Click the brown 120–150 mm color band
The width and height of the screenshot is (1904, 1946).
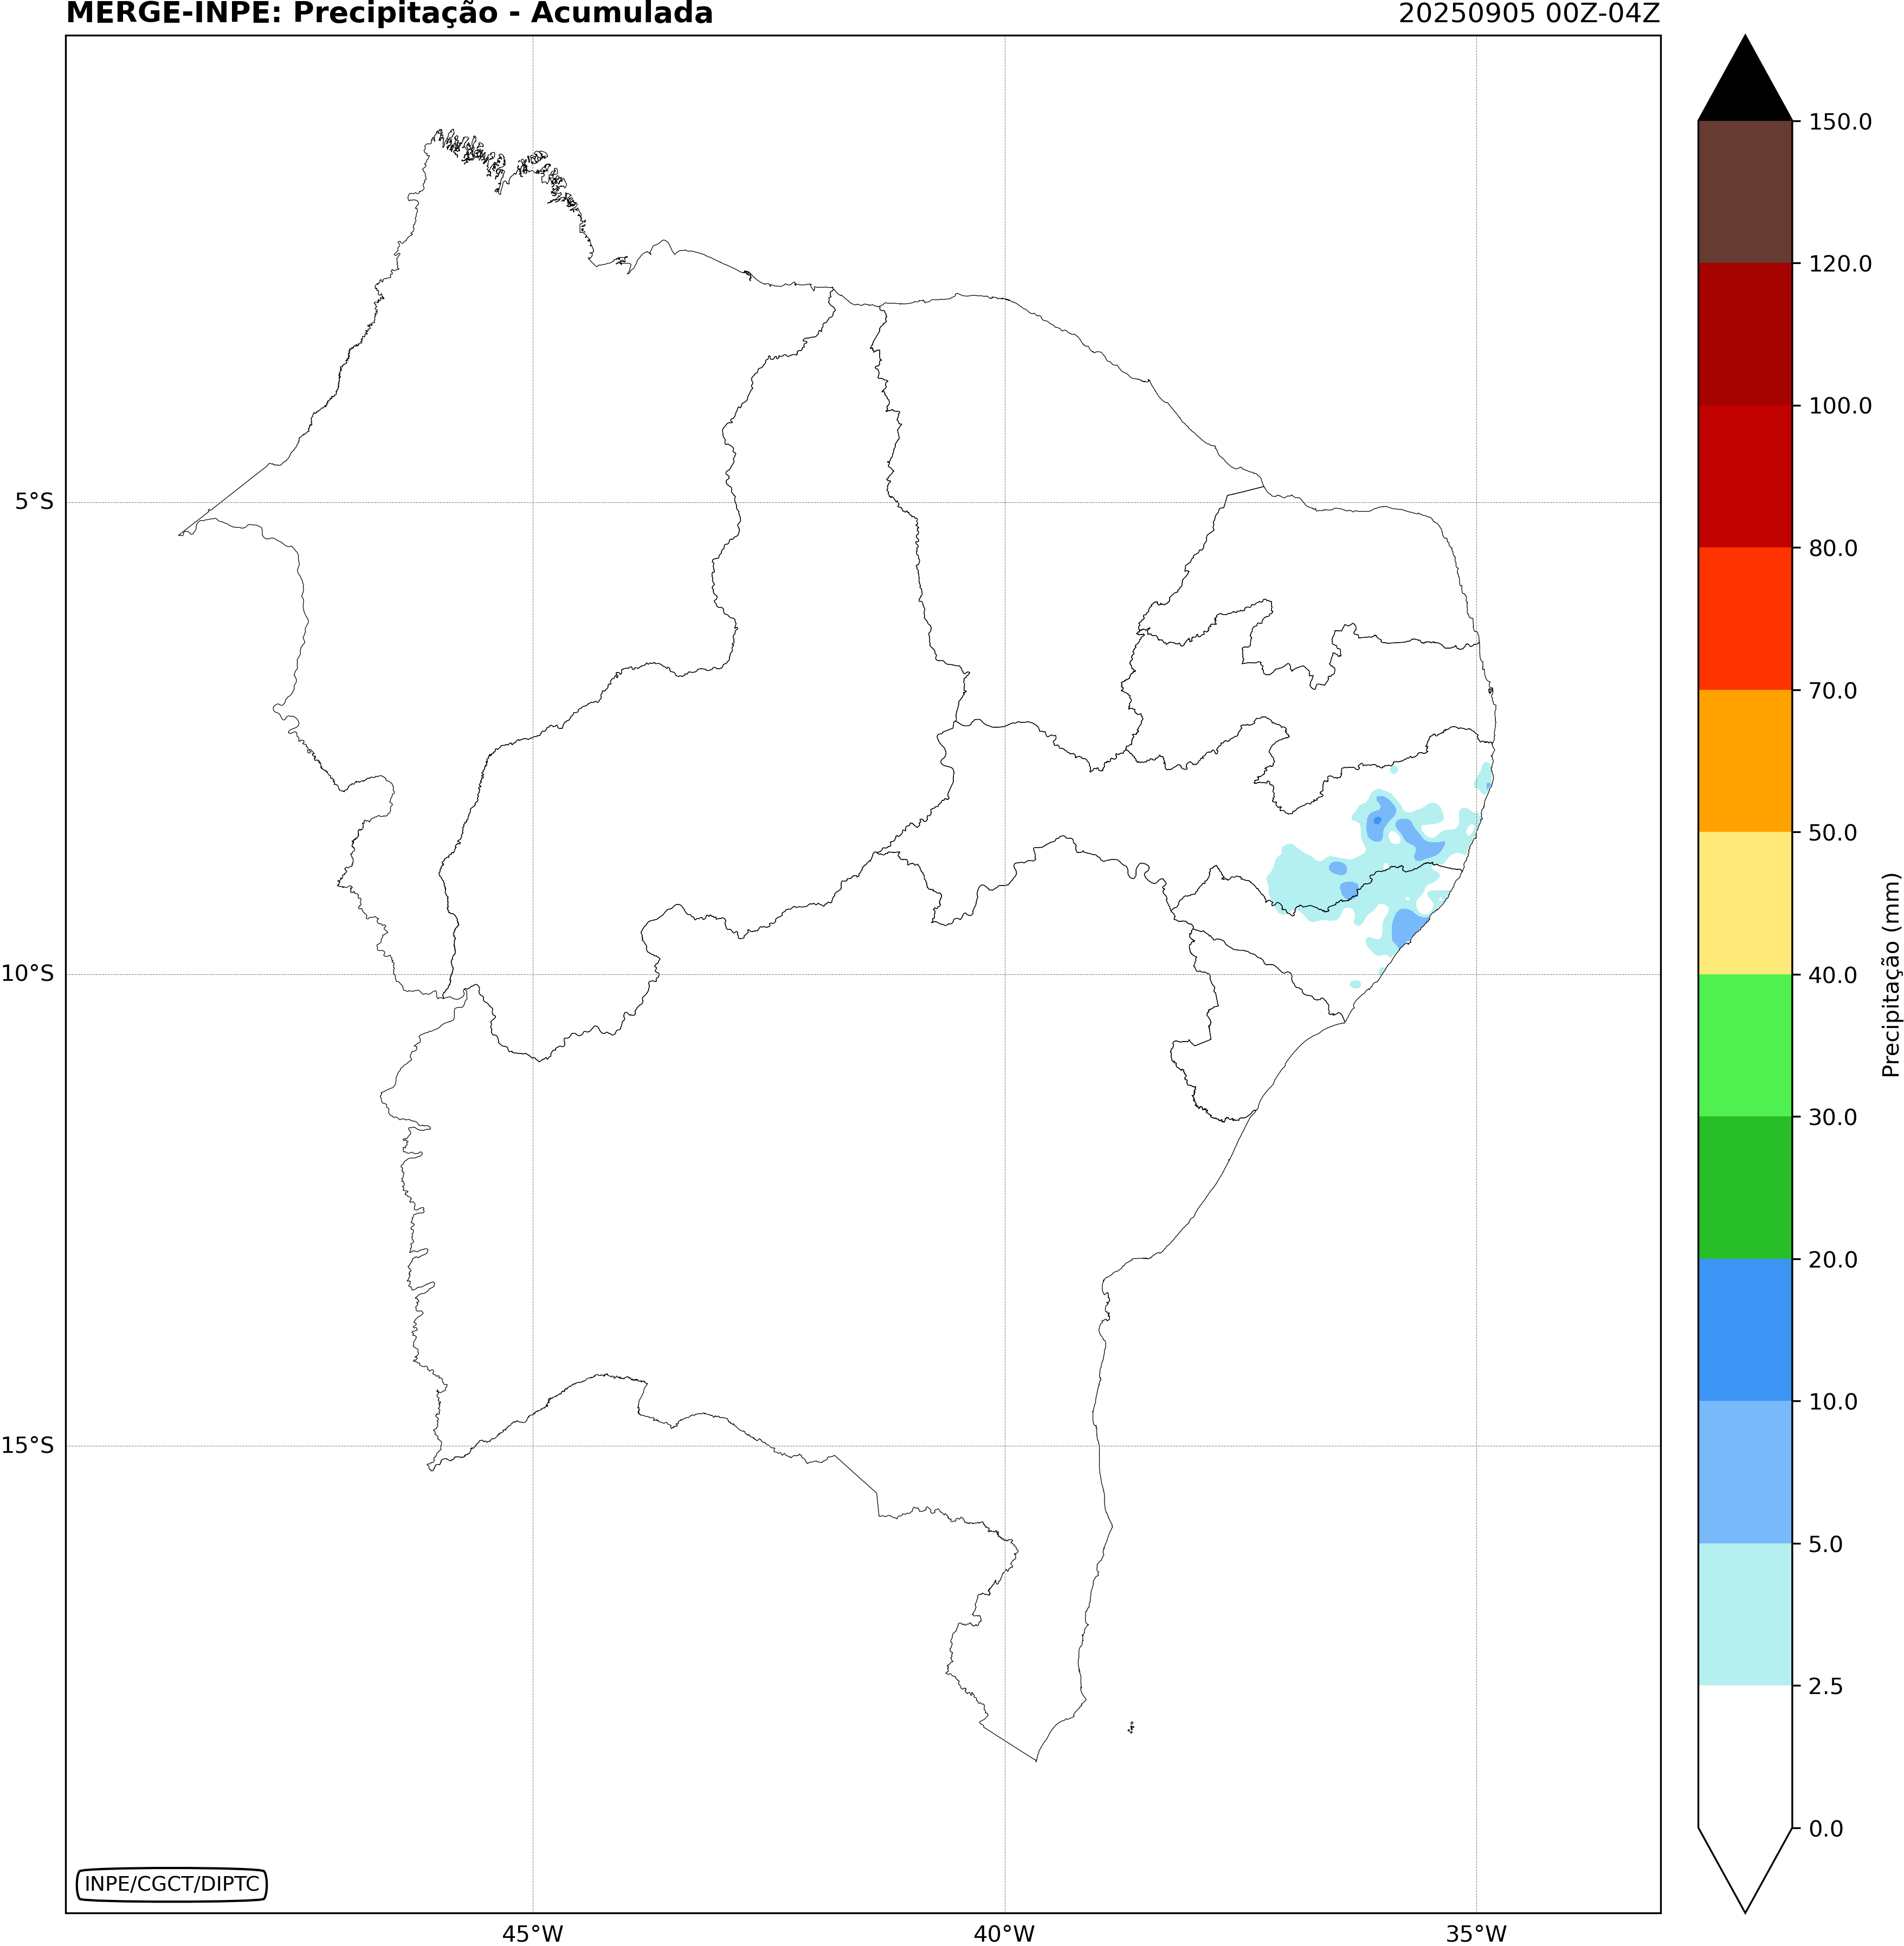(1745, 192)
